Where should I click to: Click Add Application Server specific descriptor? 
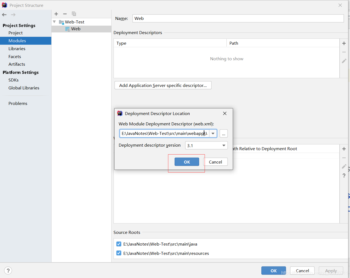tap(163, 85)
